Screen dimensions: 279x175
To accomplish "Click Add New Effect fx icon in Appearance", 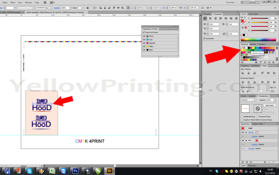I will coord(251,162).
